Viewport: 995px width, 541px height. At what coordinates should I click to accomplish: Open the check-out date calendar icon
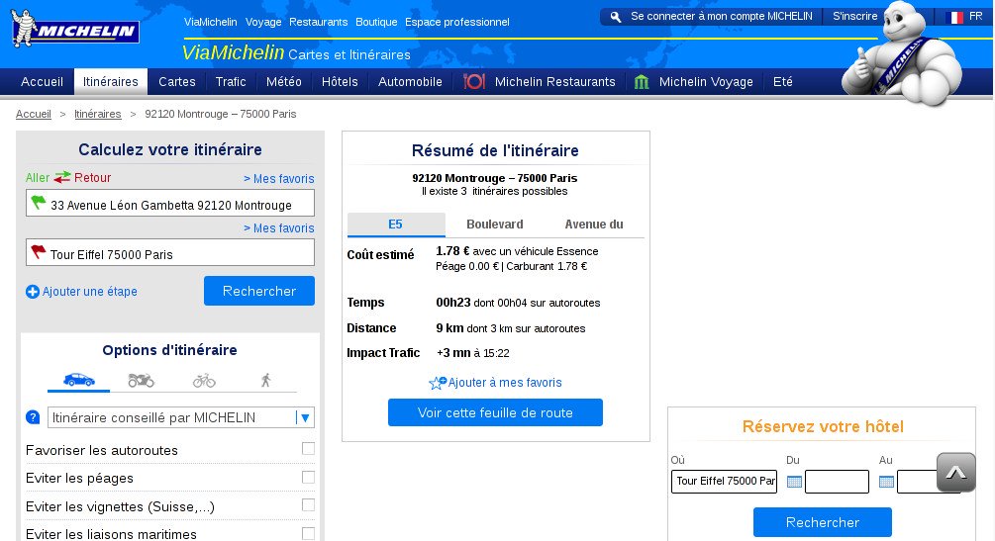coord(886,482)
